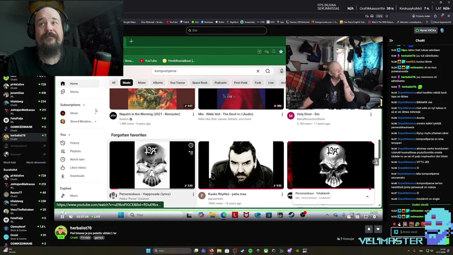This screenshot has width=453, height=255.
Task: Toggle notifications bell for herbalist78
Action: click(x=369, y=229)
